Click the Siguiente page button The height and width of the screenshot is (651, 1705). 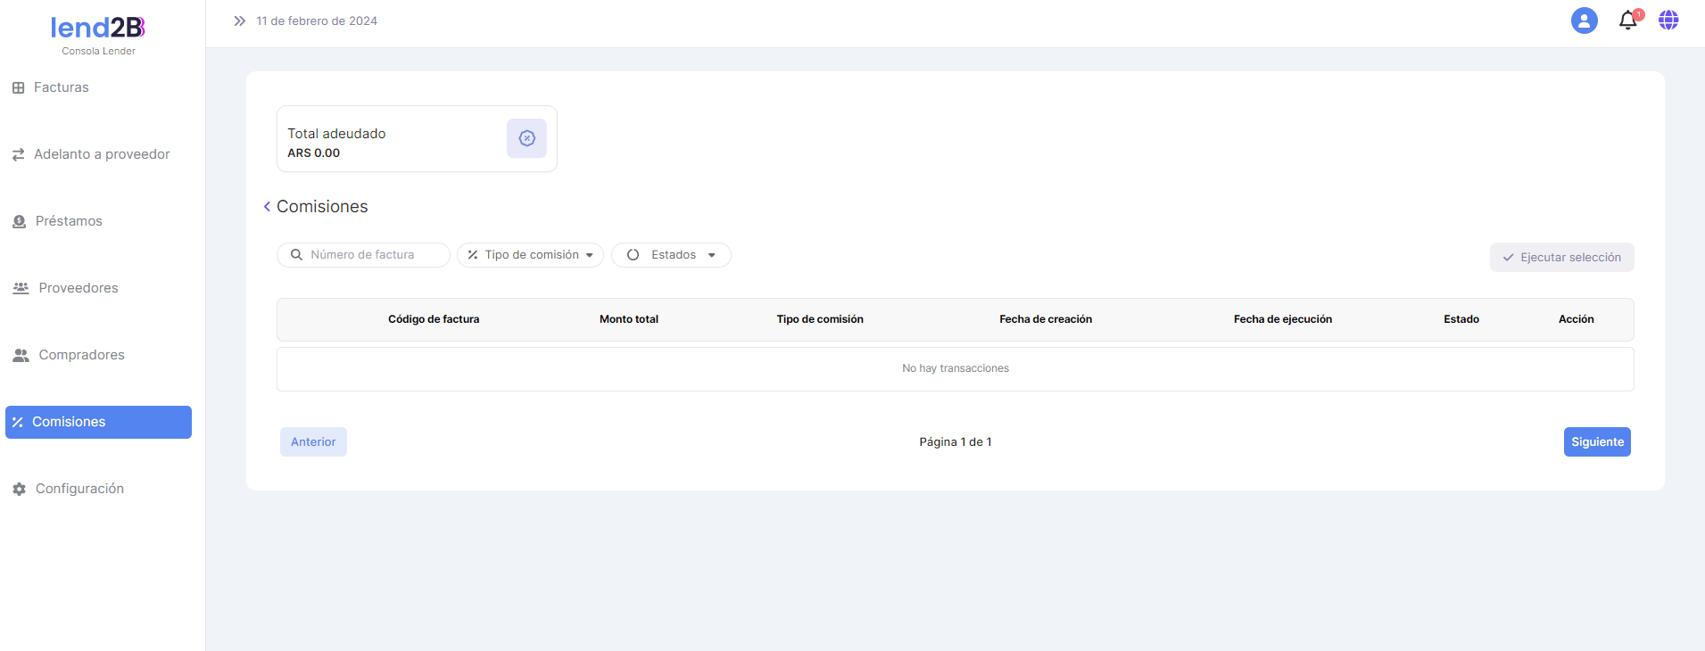click(x=1596, y=442)
